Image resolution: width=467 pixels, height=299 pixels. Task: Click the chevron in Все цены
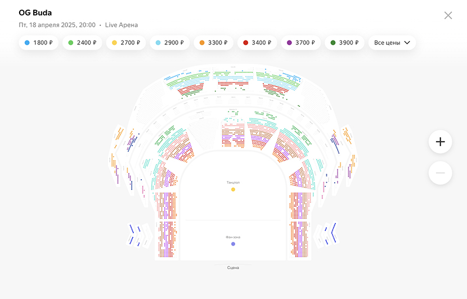(407, 43)
